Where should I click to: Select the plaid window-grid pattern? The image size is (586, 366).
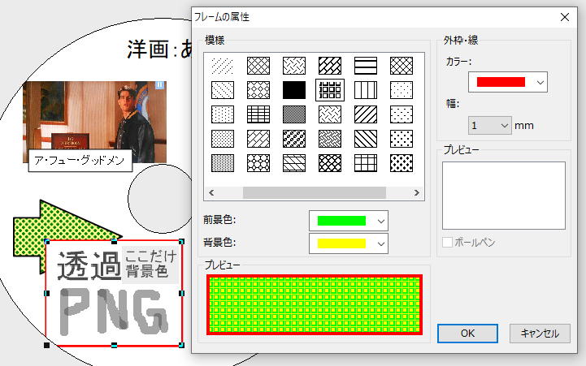click(x=366, y=163)
